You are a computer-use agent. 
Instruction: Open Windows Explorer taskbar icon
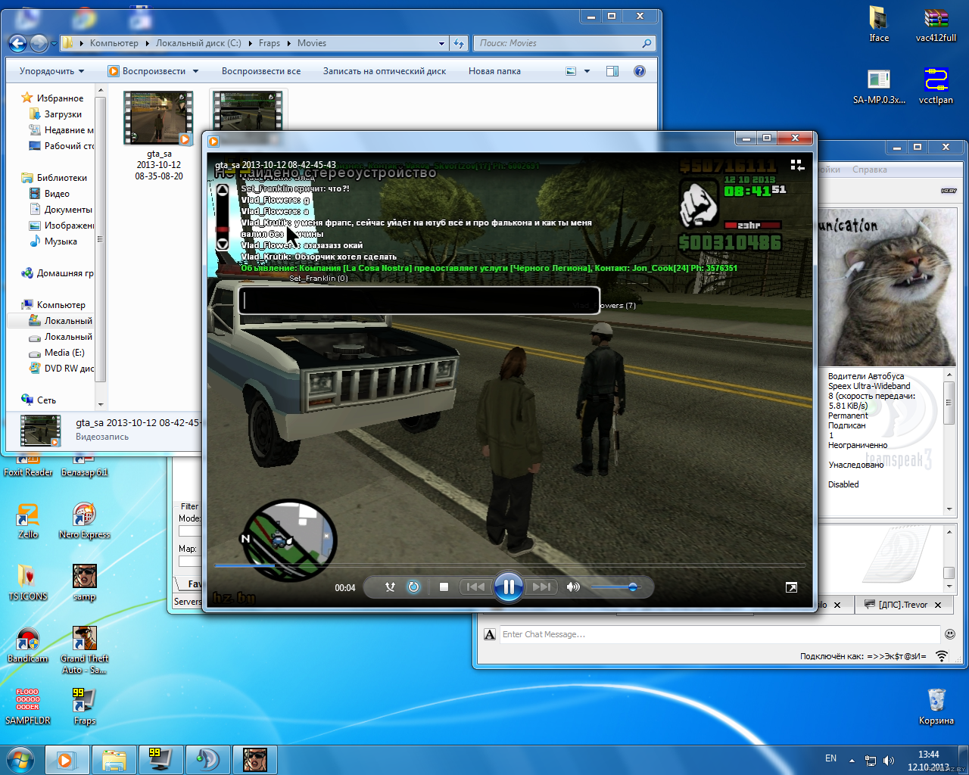[x=114, y=759]
